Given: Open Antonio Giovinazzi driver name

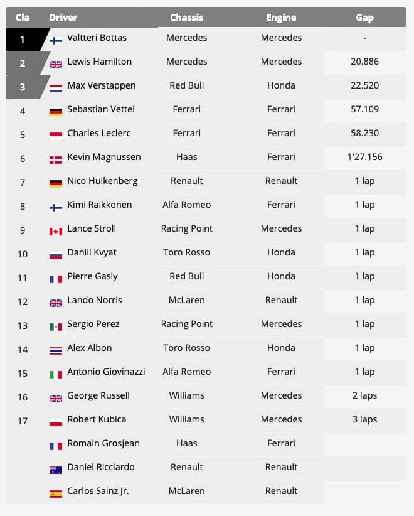Looking at the screenshot, I should [x=106, y=372].
